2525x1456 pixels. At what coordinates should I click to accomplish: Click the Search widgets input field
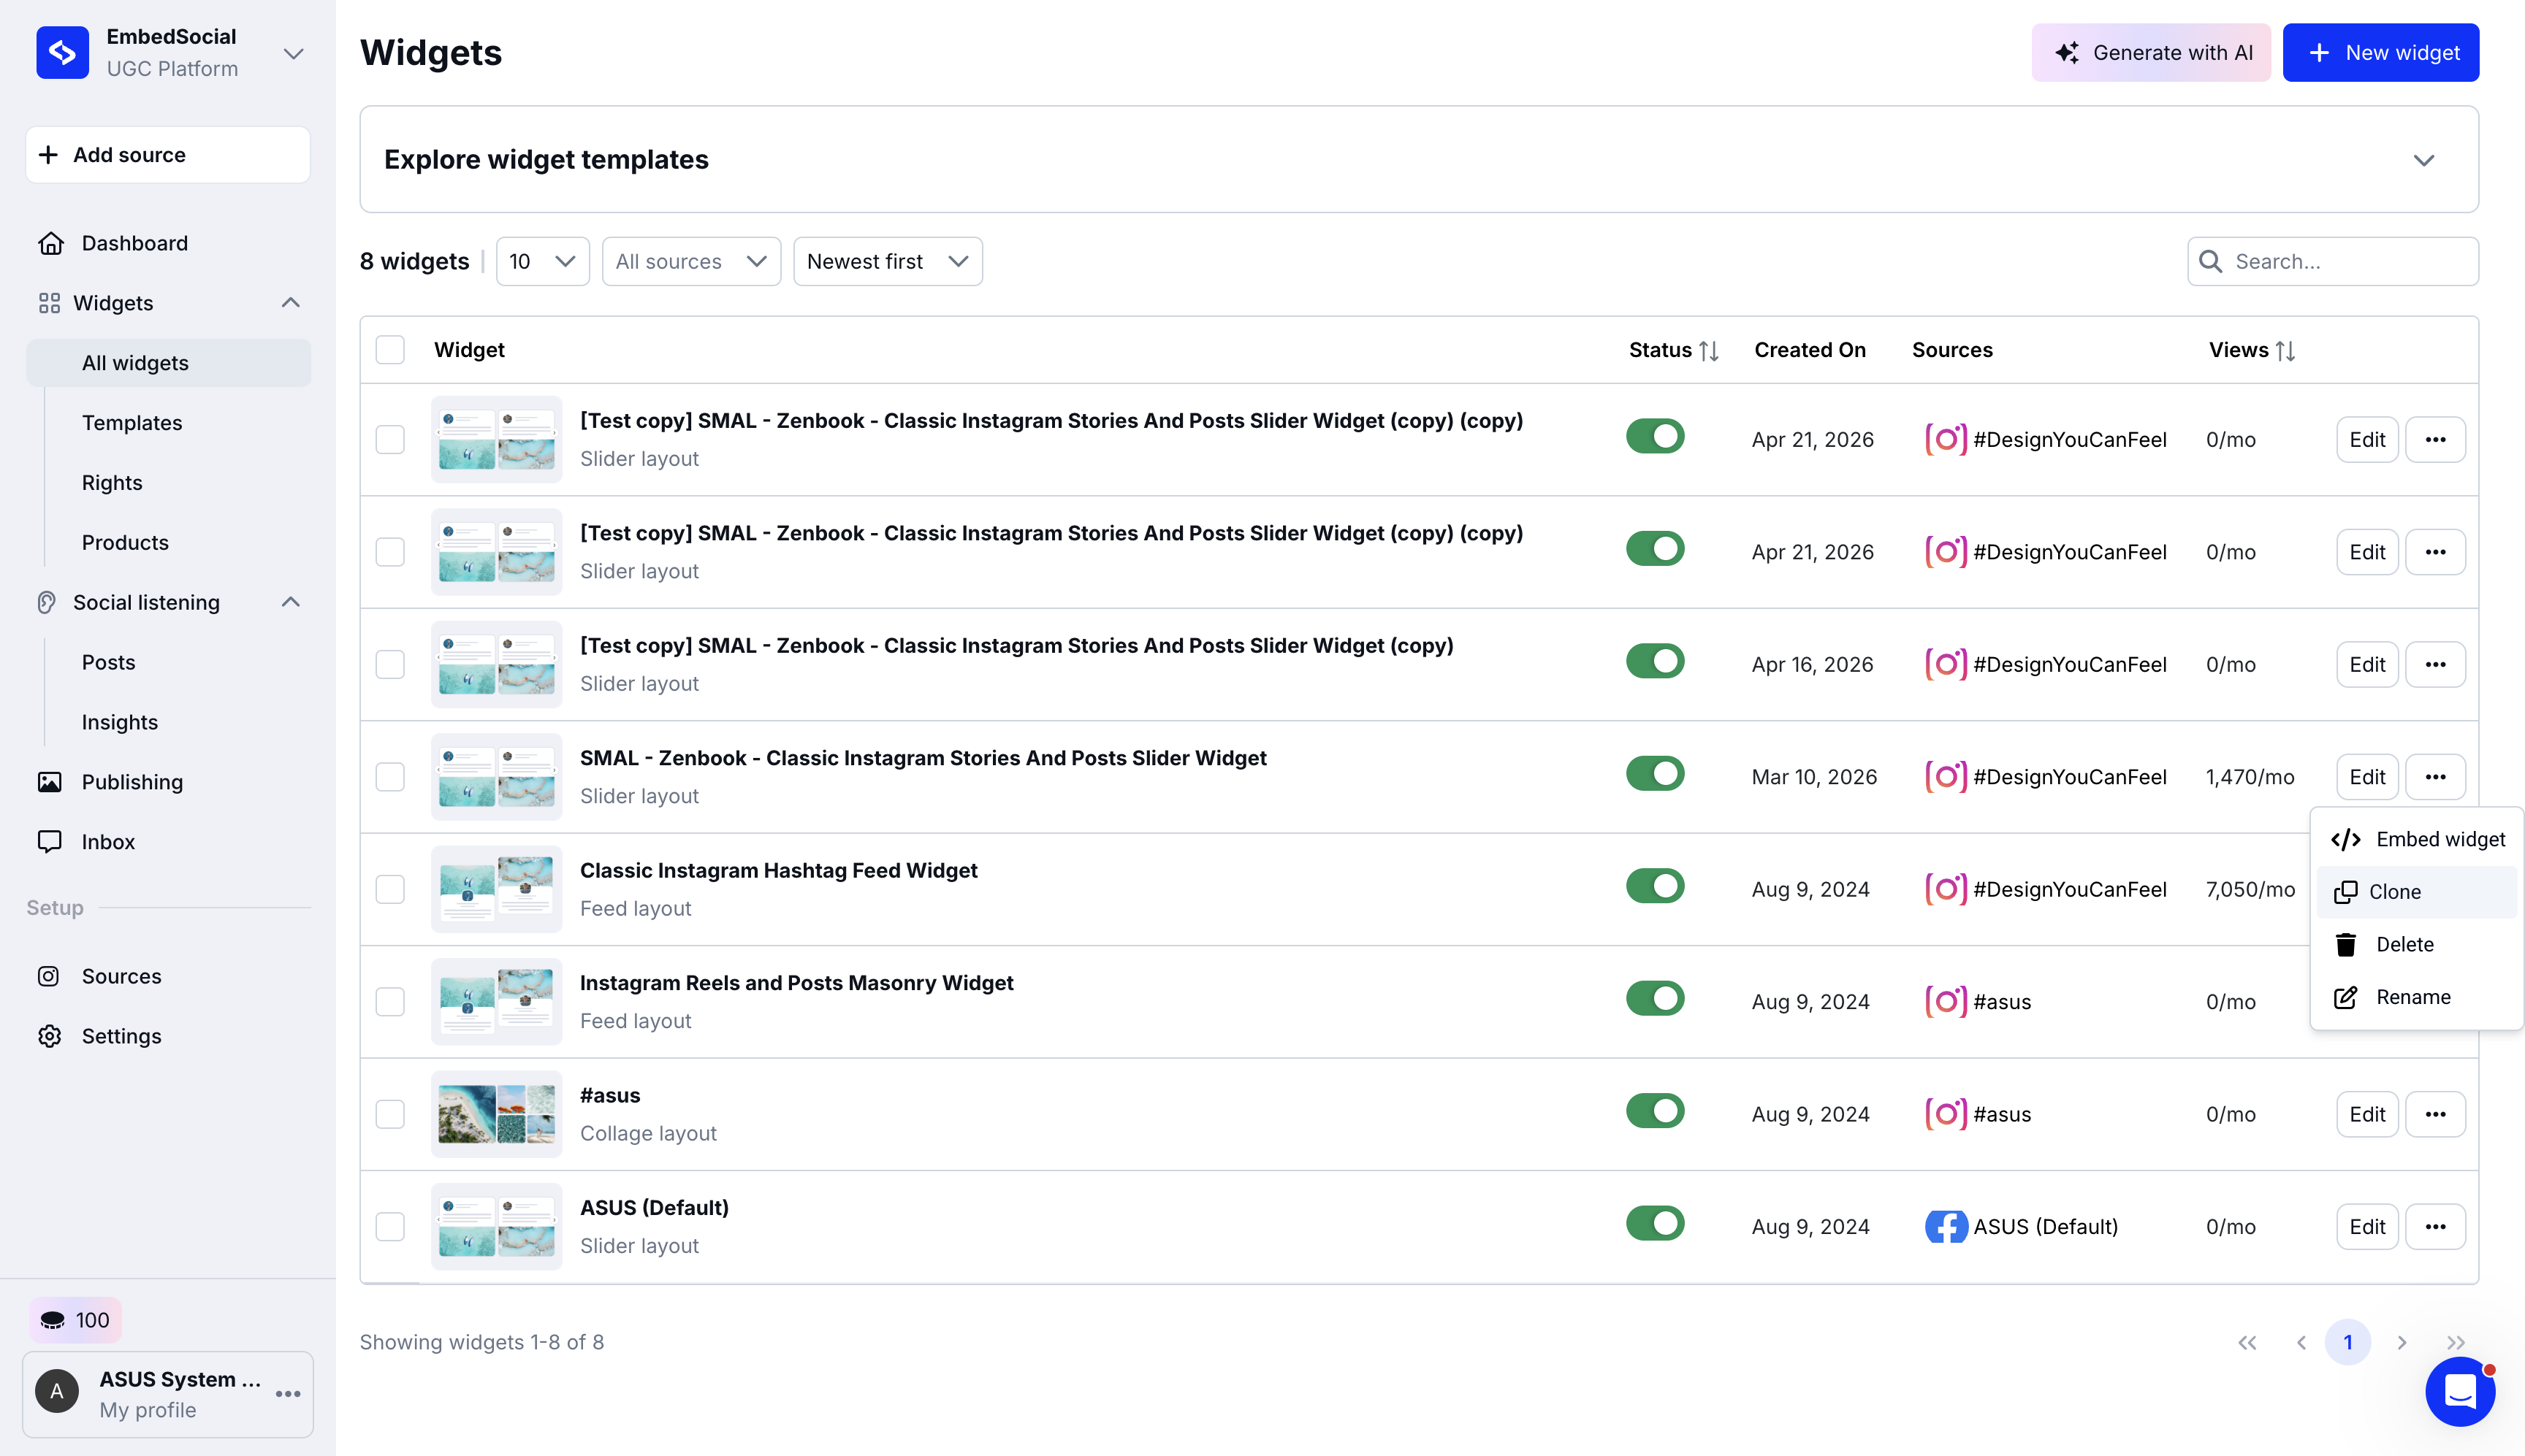(2345, 261)
